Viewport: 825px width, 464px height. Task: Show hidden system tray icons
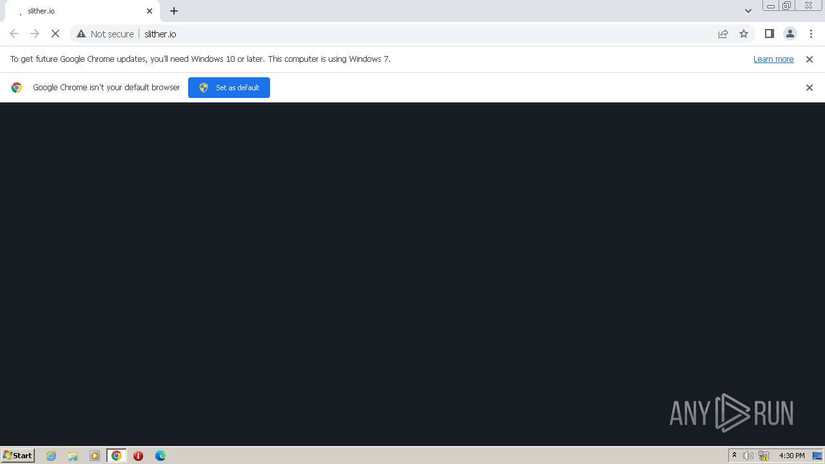pos(734,456)
